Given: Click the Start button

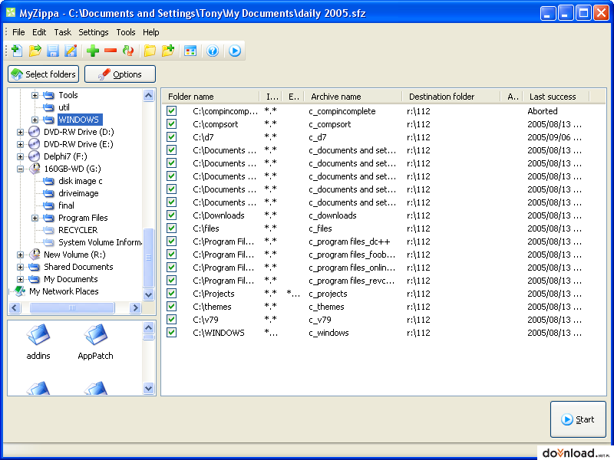Looking at the screenshot, I should tap(578, 419).
